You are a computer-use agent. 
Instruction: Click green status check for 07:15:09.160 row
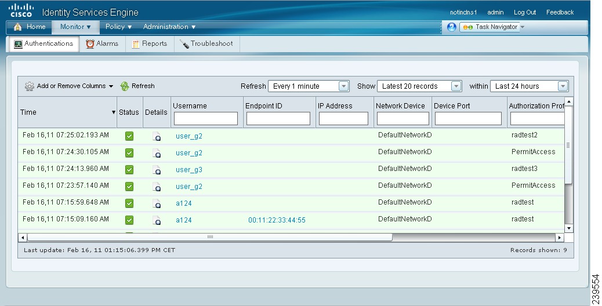click(129, 220)
